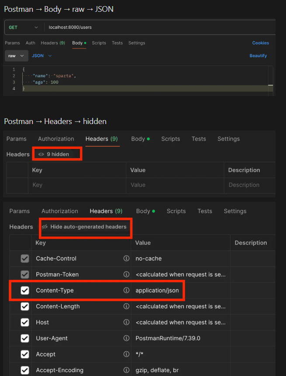Open Body tab in the 9 hidden panel
The width and height of the screenshot is (286, 376).
(x=140, y=139)
